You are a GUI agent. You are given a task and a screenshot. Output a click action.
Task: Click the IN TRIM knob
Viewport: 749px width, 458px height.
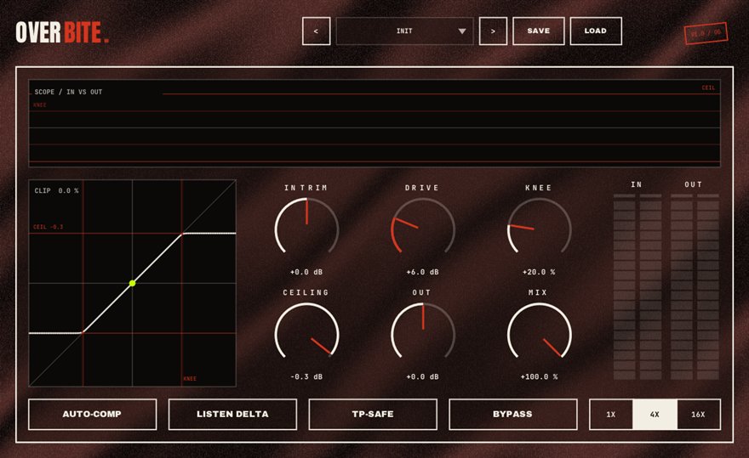point(306,228)
